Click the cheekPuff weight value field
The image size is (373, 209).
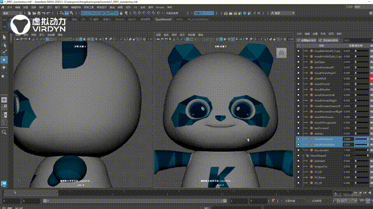pyautogui.click(x=347, y=78)
